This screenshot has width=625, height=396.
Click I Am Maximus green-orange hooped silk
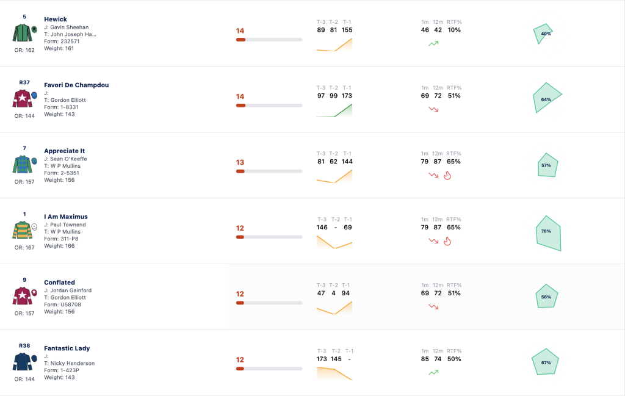[x=23, y=230]
